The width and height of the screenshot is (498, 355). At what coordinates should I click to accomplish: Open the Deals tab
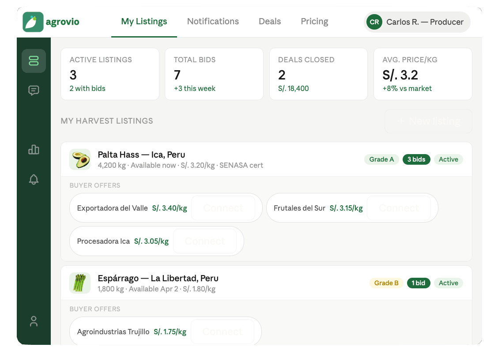(x=270, y=22)
